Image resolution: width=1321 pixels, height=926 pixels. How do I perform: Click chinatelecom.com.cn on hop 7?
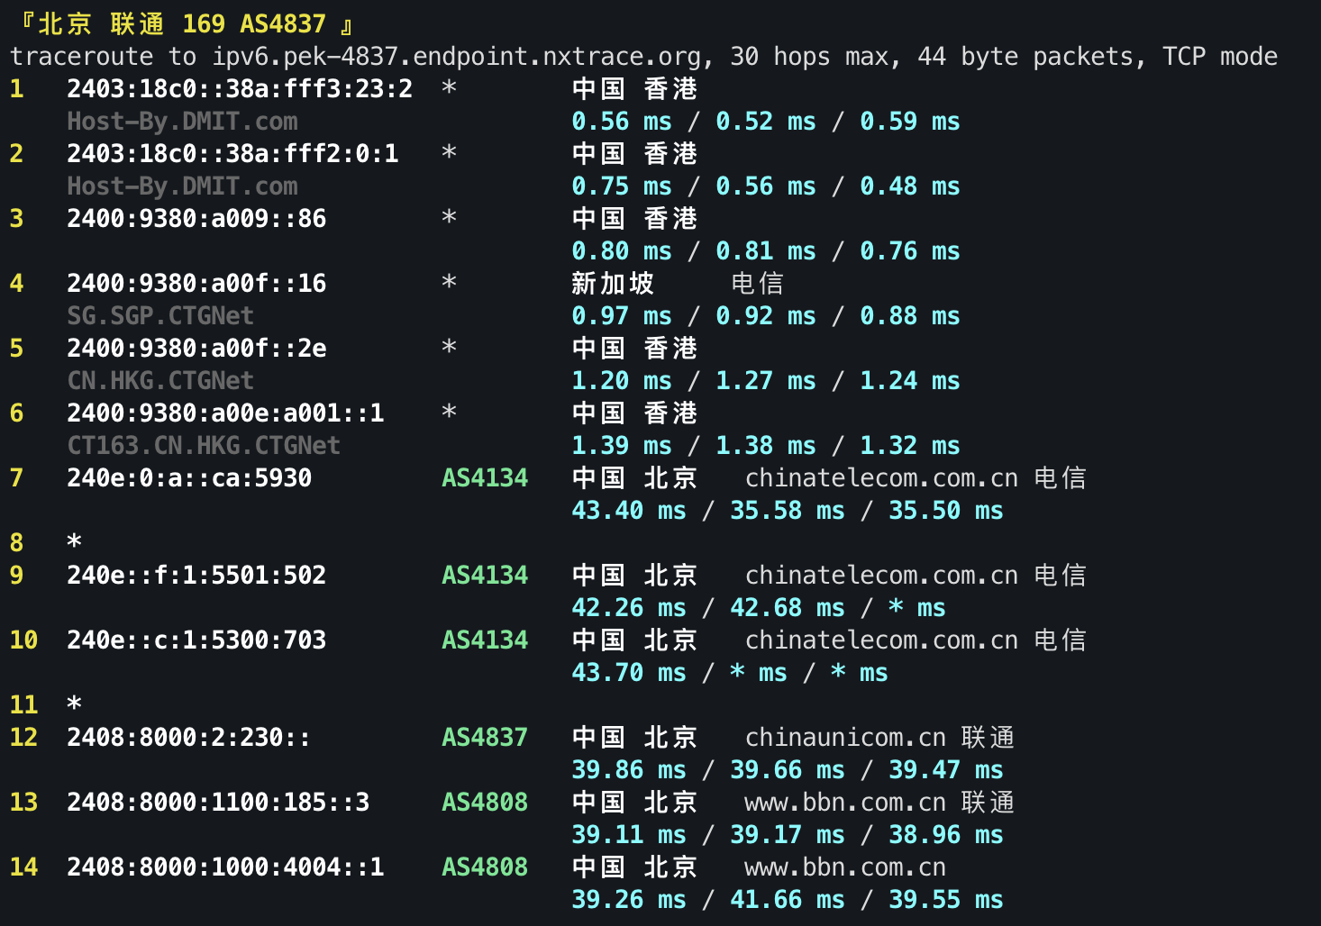pos(881,478)
